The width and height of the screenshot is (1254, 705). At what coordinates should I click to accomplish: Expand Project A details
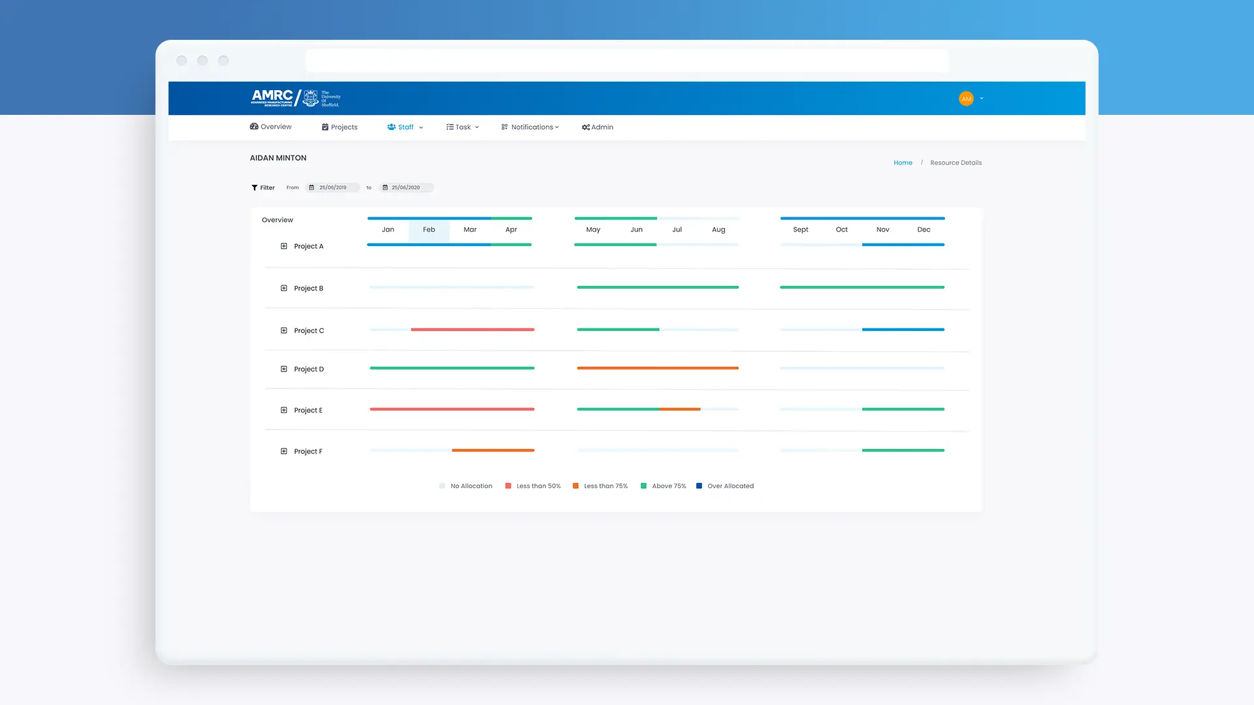[283, 246]
